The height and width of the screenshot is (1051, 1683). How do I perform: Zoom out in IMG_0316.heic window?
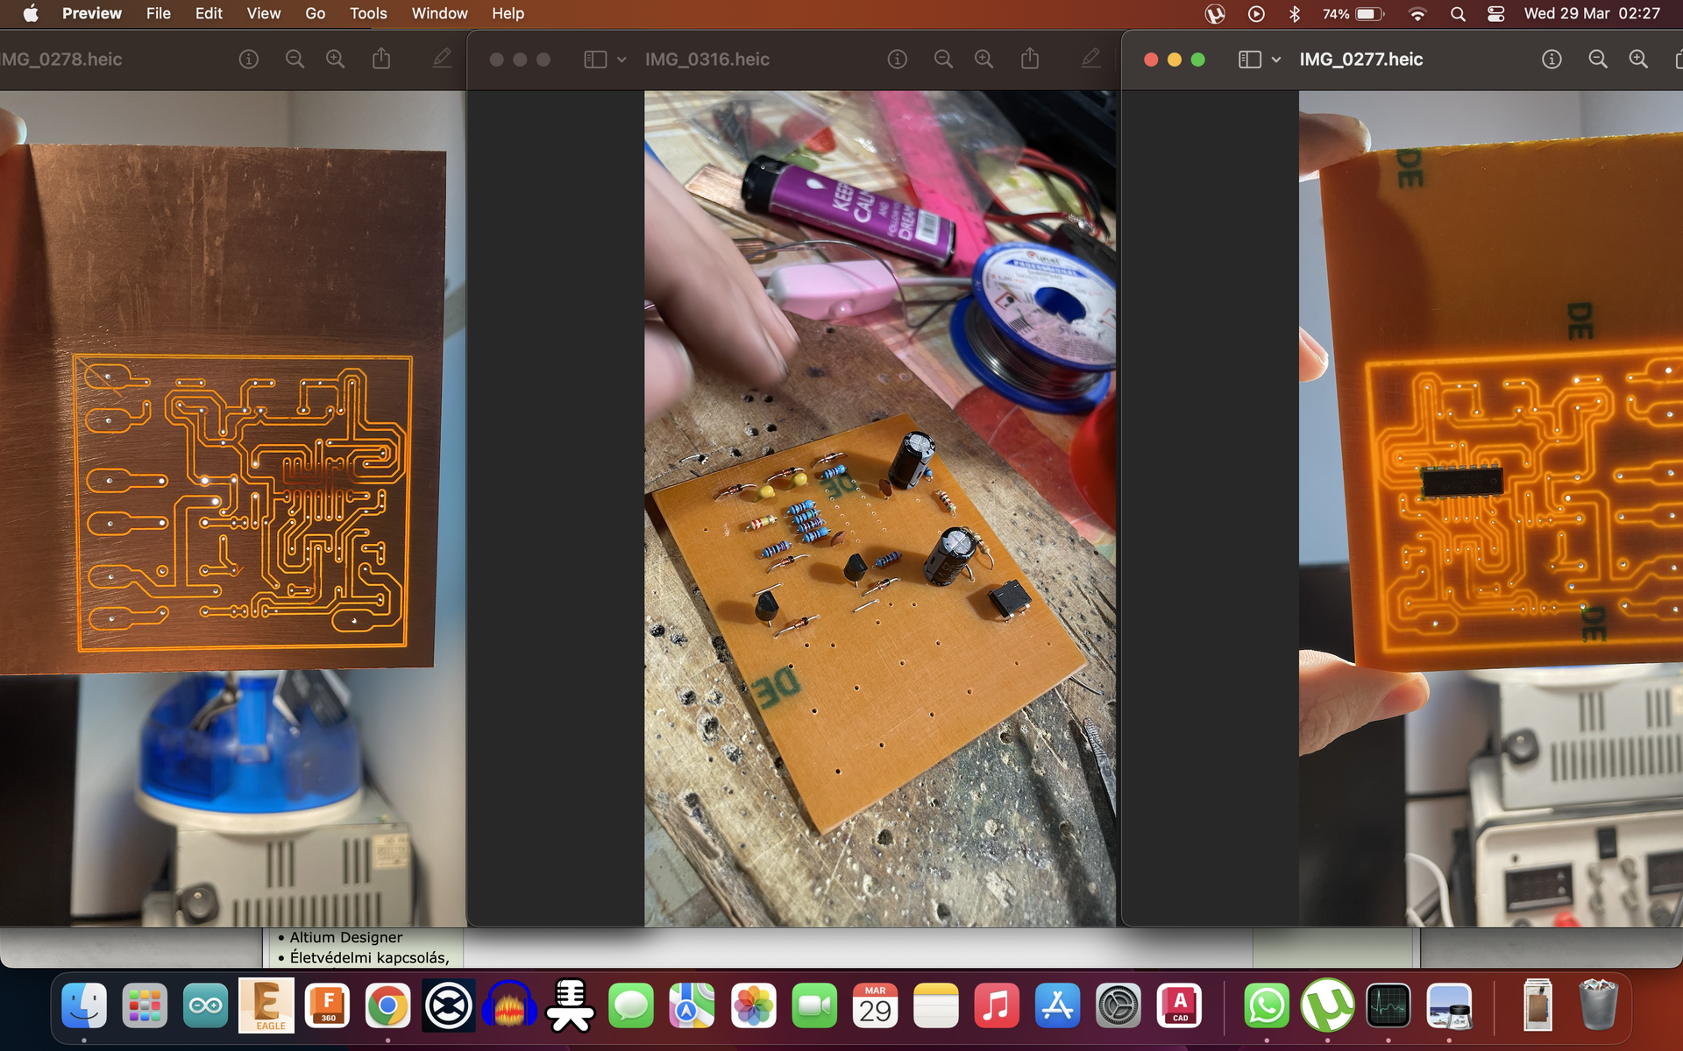pyautogui.click(x=943, y=60)
